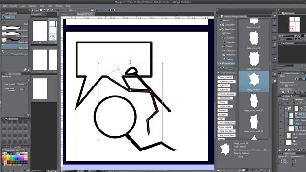Screen dimensions: 306x172
Task: Click the second help question mark icon
Action: click(115, 10)
